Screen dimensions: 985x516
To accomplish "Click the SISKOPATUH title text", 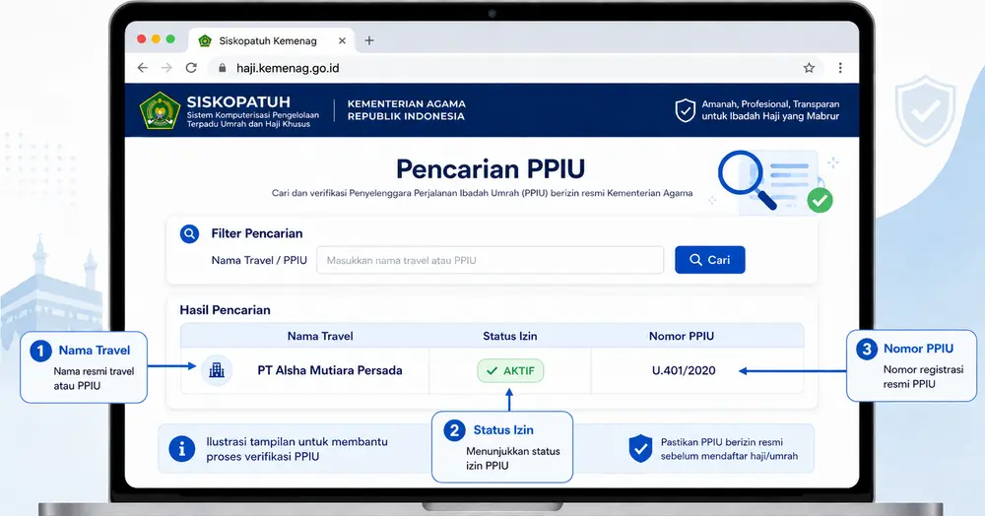I will point(238,101).
